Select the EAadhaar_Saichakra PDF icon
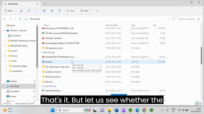Viewport: 204px width, 114px height. click(x=43, y=38)
